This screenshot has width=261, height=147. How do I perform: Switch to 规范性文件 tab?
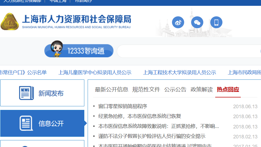(146, 89)
